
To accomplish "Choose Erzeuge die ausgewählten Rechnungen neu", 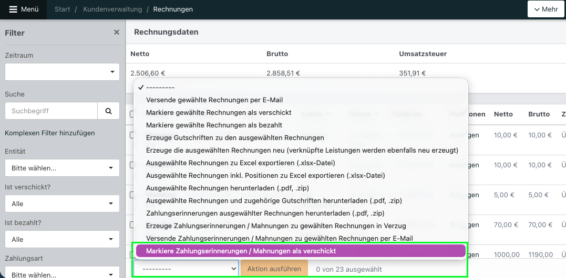I will point(301,150).
